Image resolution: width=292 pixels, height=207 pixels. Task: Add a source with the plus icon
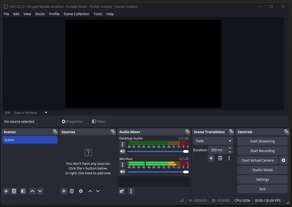(x=64, y=191)
